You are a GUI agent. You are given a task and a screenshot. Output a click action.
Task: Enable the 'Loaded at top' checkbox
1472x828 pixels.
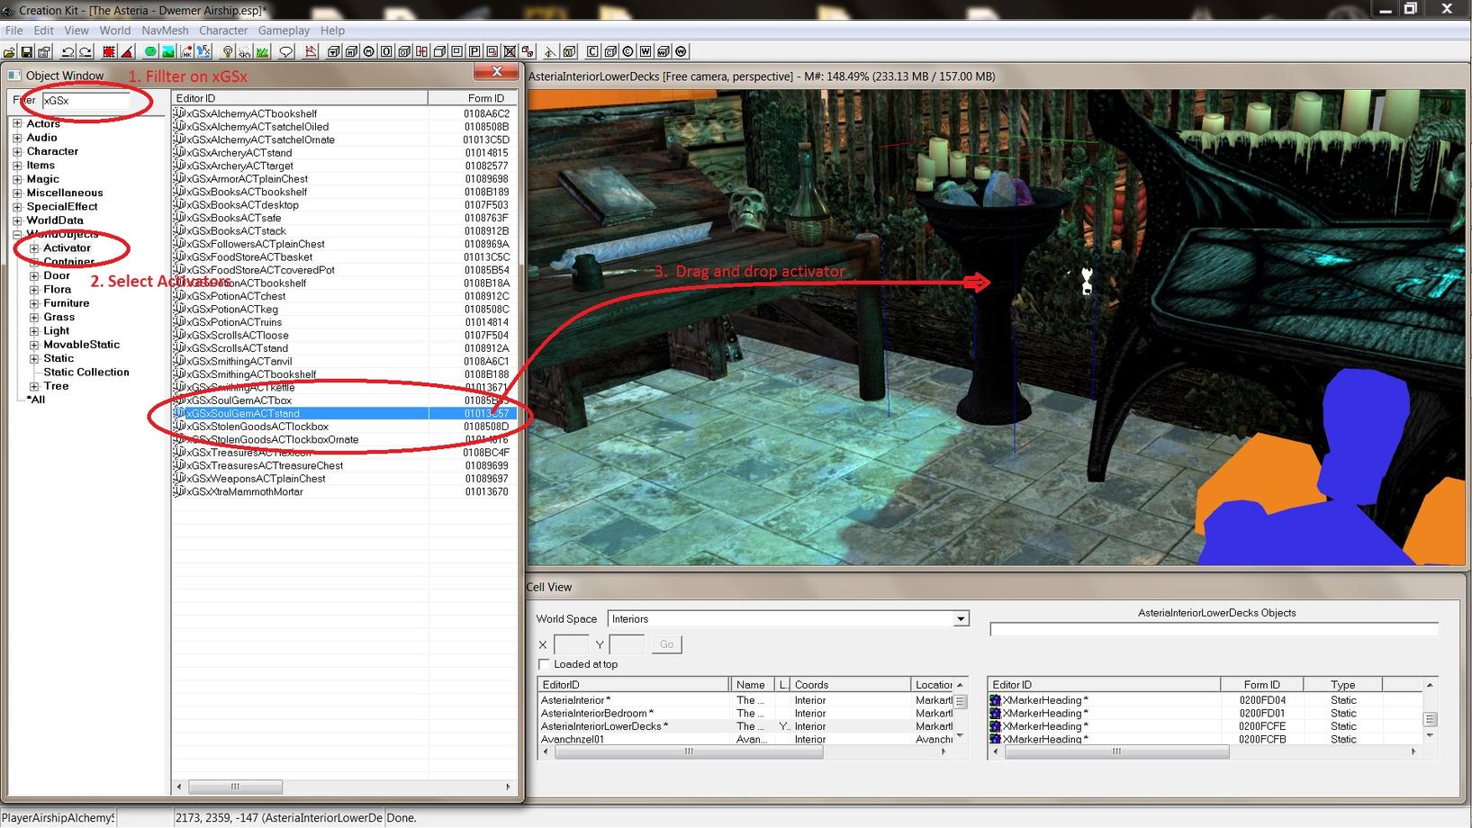coord(544,664)
